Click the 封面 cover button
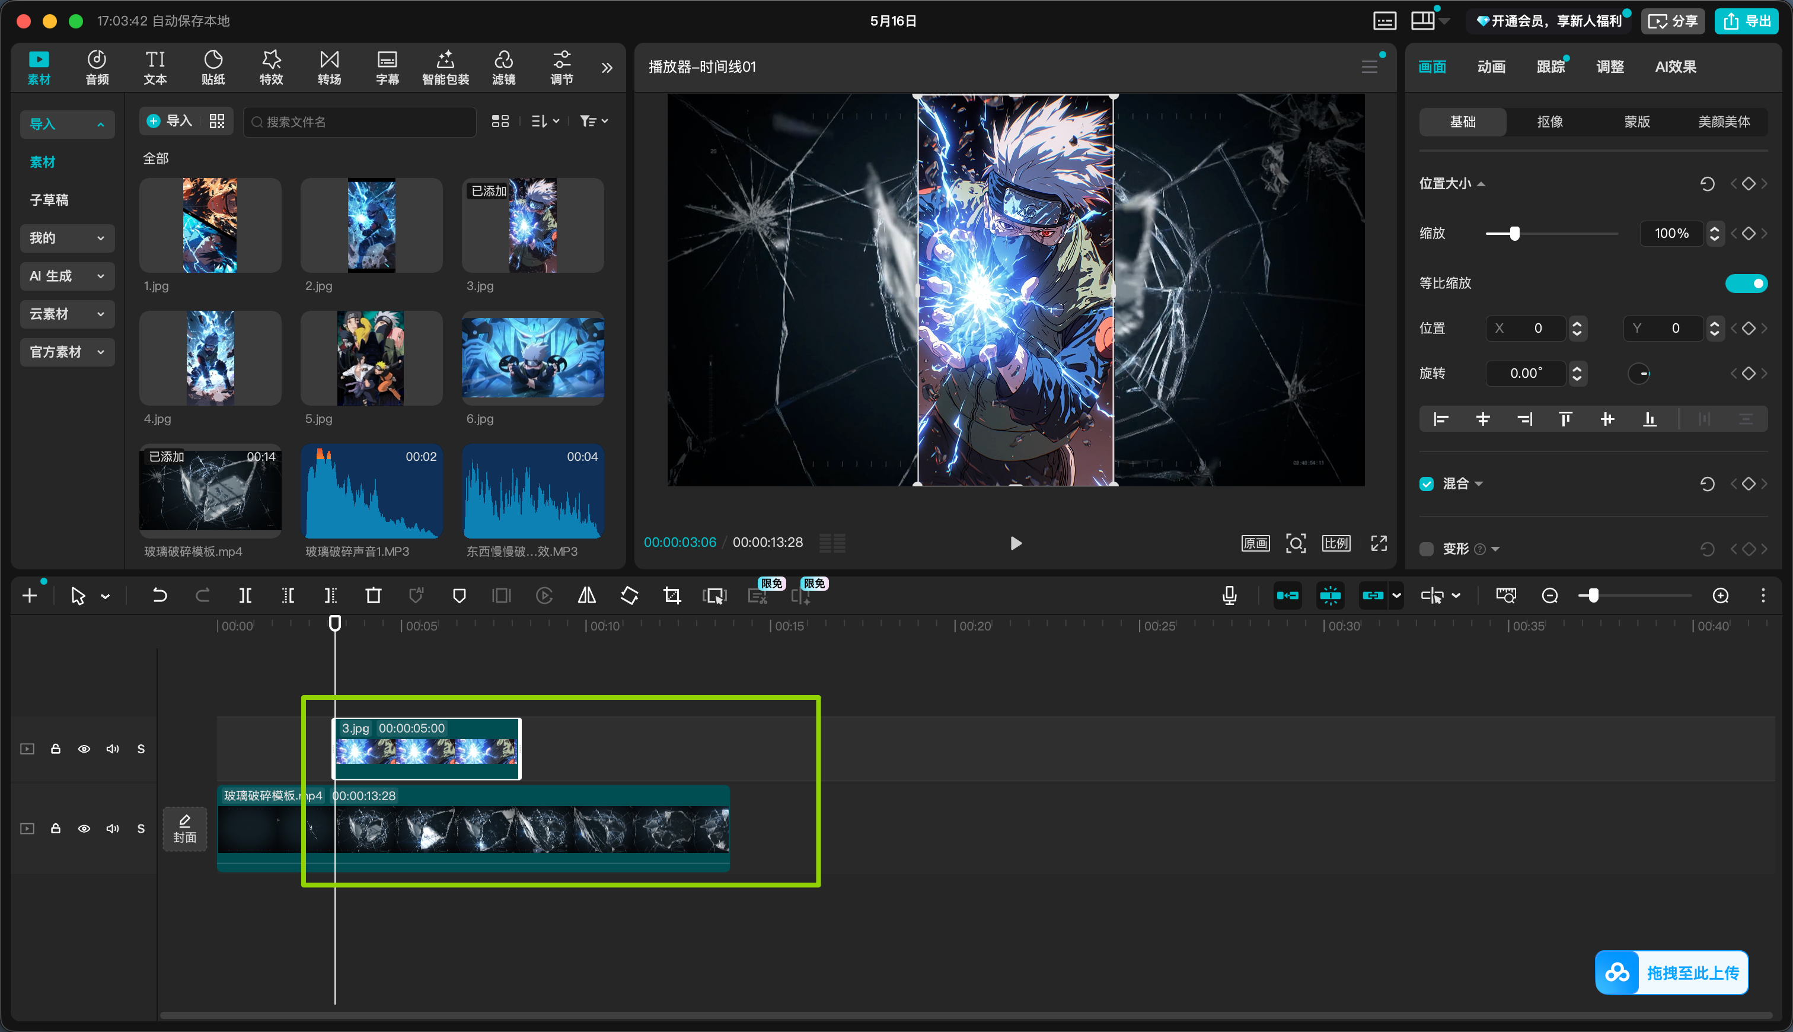The width and height of the screenshot is (1793, 1032). tap(185, 829)
